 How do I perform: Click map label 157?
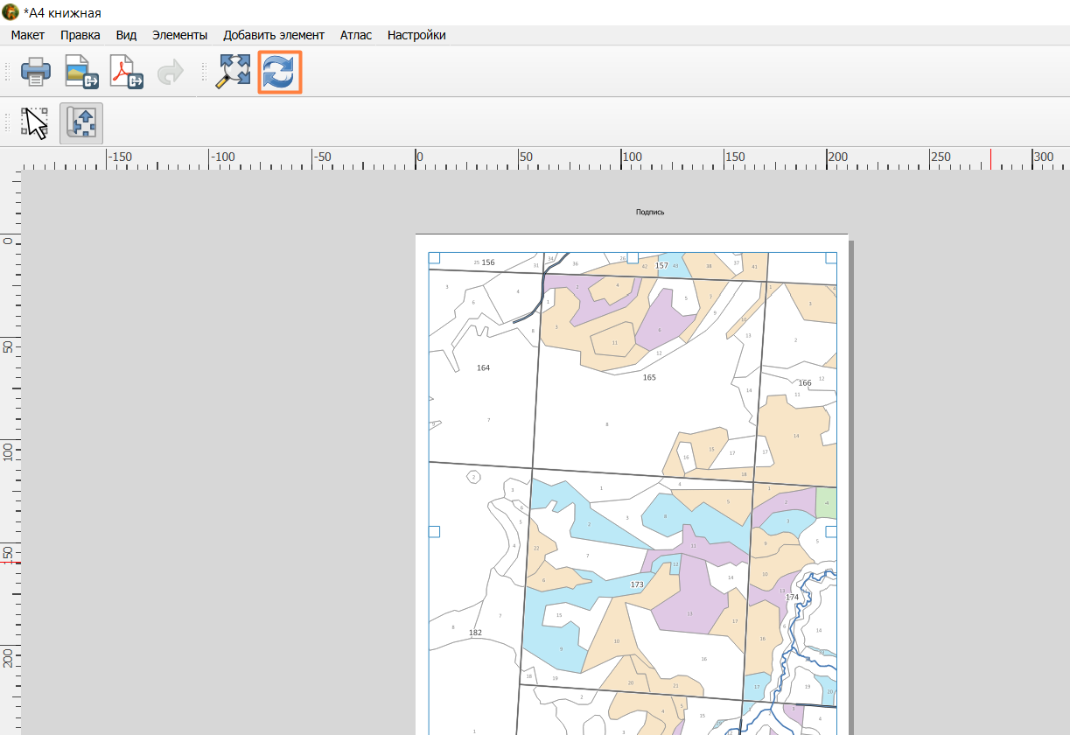[661, 265]
